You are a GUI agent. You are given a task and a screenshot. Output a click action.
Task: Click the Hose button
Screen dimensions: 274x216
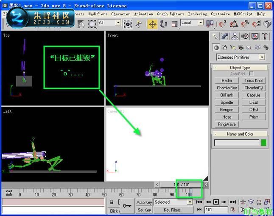point(226,117)
